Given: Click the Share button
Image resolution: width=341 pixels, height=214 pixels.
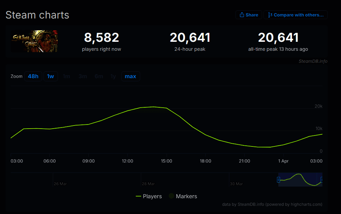Looking at the screenshot, I should point(249,15).
